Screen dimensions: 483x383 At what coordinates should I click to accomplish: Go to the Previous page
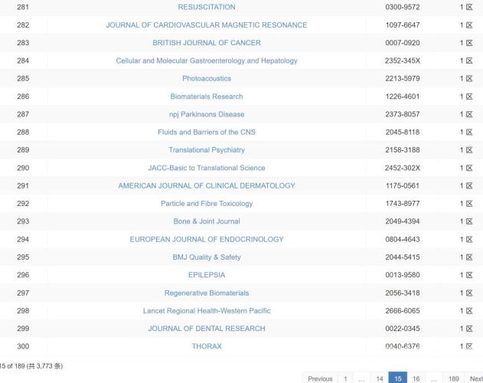(320, 378)
